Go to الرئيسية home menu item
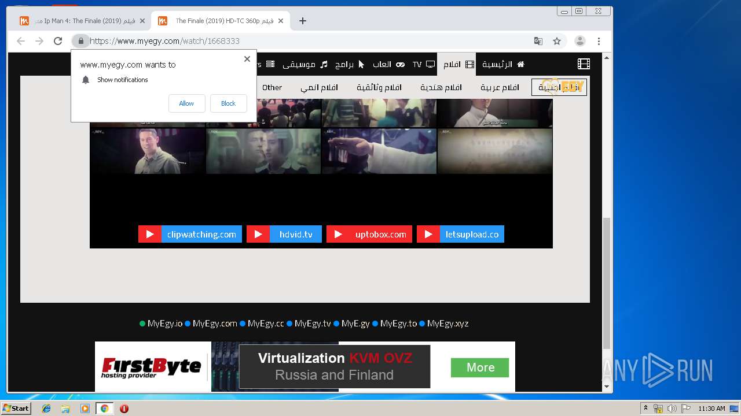741x416 pixels. (503, 64)
